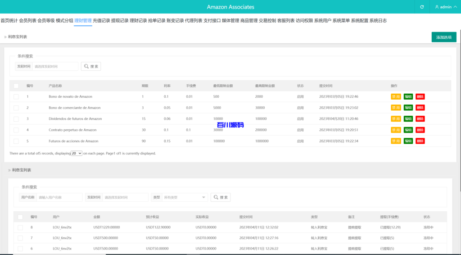This screenshot has width=461, height=255.
Task: Delete the Dividendos de futuros de Amazon row
Action: point(420,119)
